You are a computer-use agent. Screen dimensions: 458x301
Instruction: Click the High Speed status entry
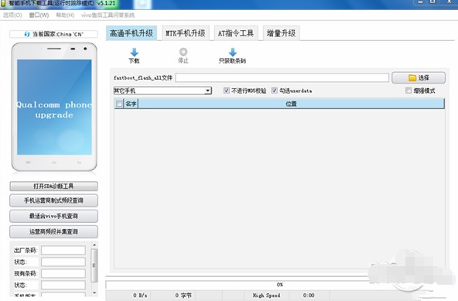[x=266, y=296]
